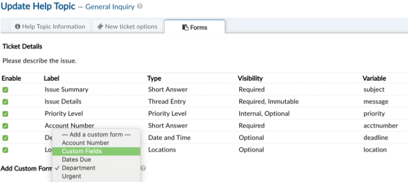Toggle the deadline field enable checkbox
Image resolution: width=408 pixels, height=182 pixels.
tap(5, 138)
